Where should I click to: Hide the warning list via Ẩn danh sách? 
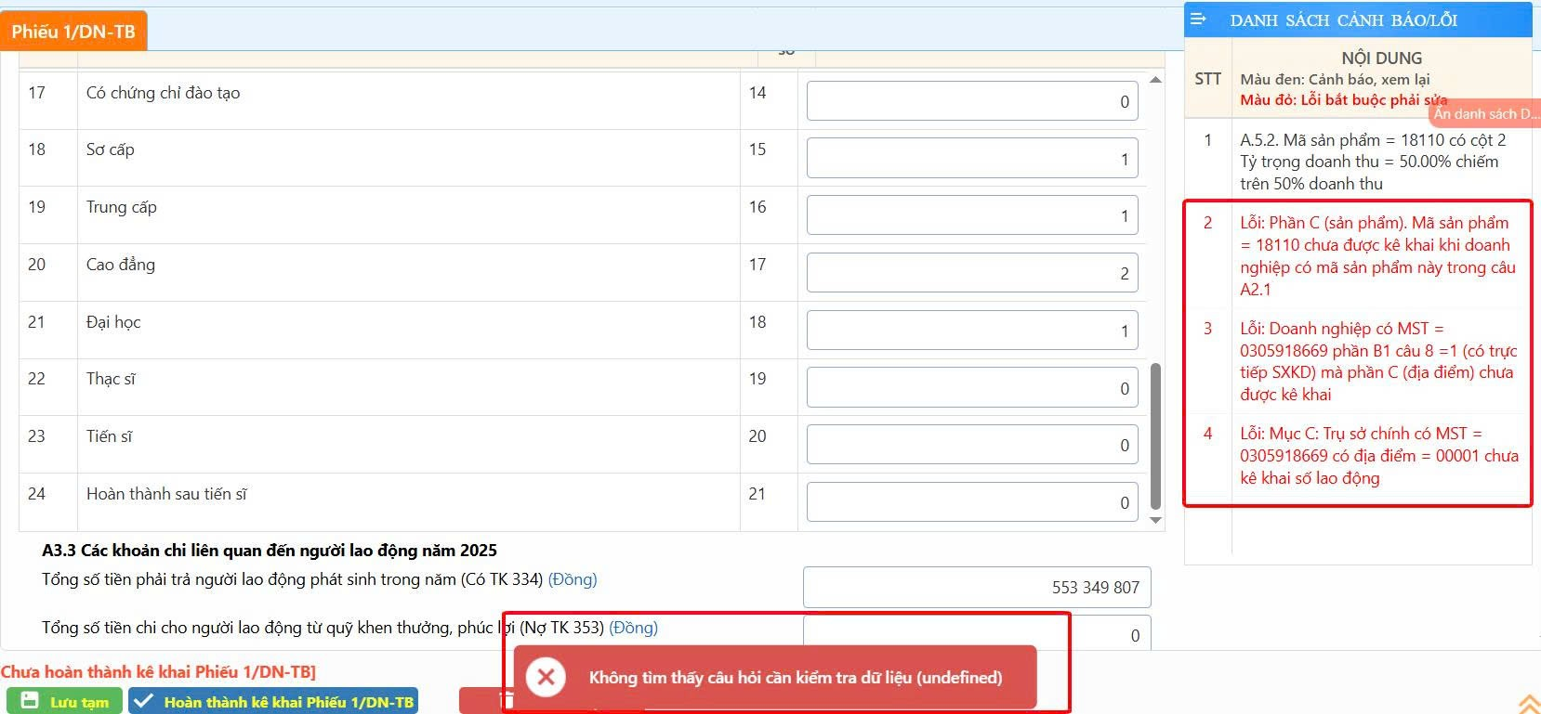click(x=1484, y=113)
